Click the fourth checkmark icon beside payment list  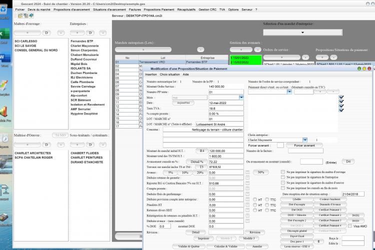pyautogui.click(x=341, y=110)
